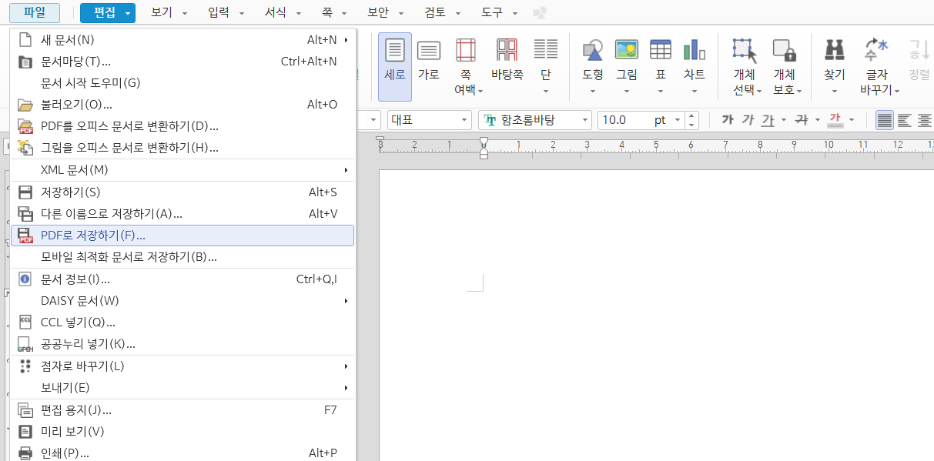Choose 다른 이름으로 저장하기(A)...
Image resolution: width=934 pixels, height=461 pixels.
[182, 214]
